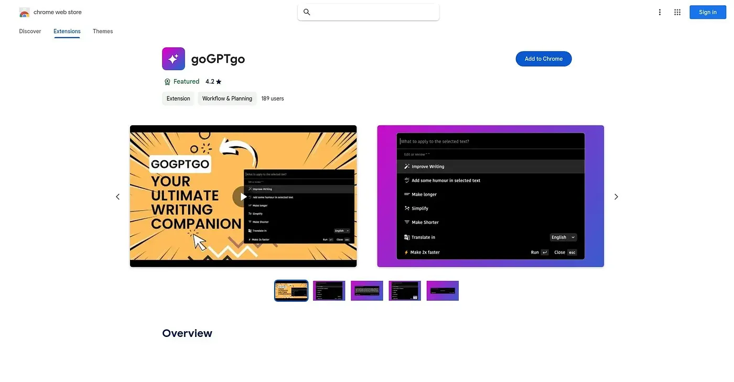Go to previous screenshot with left arrow
Screen dimensions: 734x382
(x=117, y=197)
